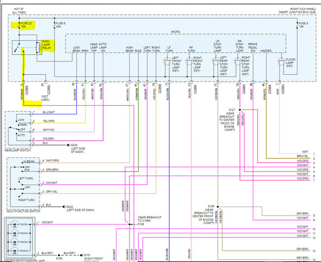Click the 'BLK/GRY' label at marker lamp pin 2
This screenshot has height=262, width=321.
point(47,253)
